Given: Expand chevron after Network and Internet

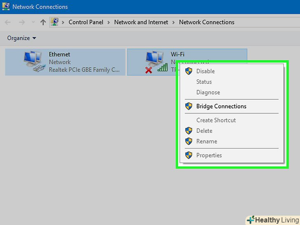Looking at the screenshot, I should coord(173,22).
